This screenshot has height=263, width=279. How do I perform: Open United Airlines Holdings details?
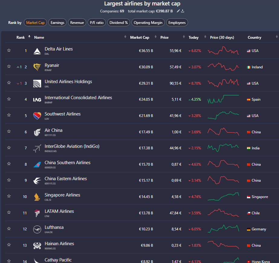coord(68,82)
